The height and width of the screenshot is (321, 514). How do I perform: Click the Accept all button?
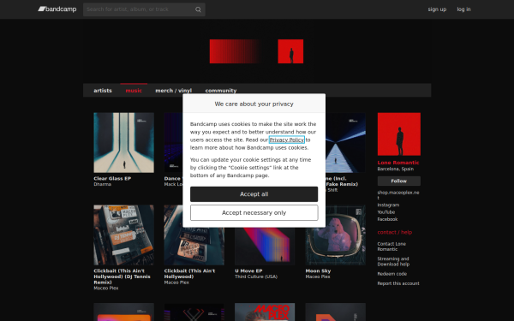(x=254, y=194)
